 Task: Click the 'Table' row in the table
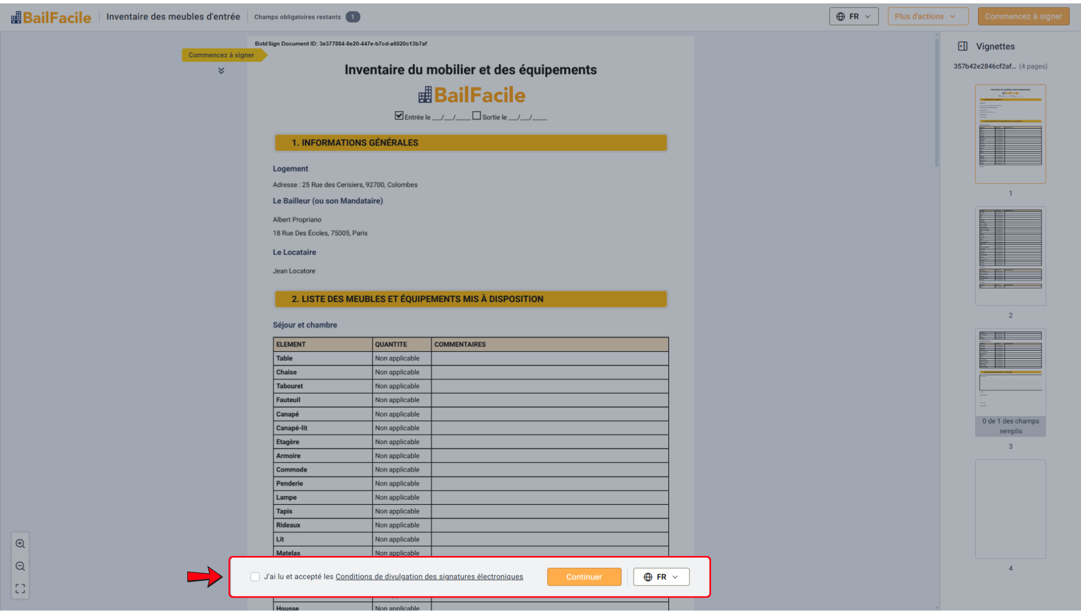(x=471, y=358)
